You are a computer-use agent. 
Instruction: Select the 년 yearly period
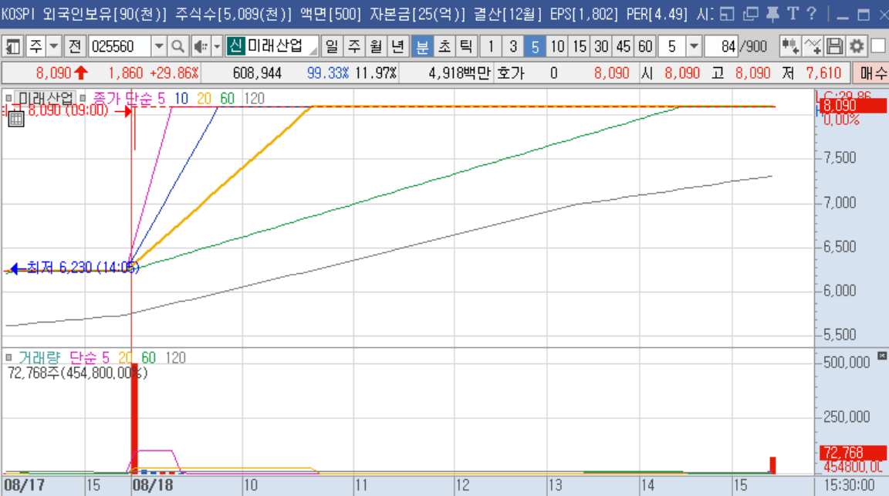coord(398,46)
